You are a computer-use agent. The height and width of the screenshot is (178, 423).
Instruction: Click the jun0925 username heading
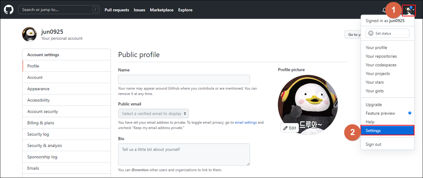(52, 32)
